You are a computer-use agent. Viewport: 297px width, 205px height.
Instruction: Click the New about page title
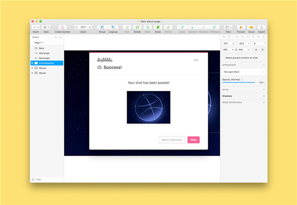[x=150, y=22]
